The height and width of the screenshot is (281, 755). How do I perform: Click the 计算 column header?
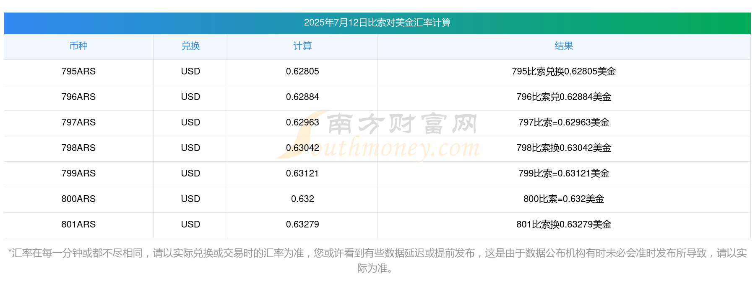[x=302, y=46]
